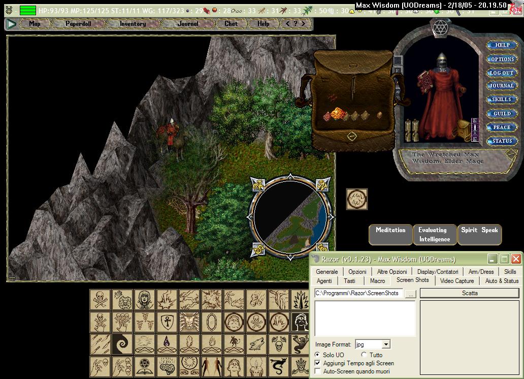Image resolution: width=524 pixels, height=379 pixels.
Task: Open the Generale tab in Razor
Action: click(327, 272)
